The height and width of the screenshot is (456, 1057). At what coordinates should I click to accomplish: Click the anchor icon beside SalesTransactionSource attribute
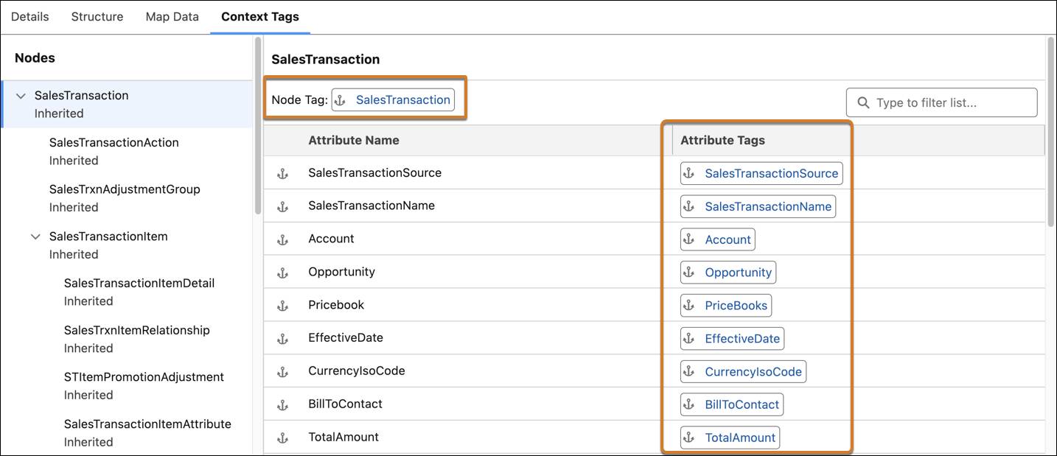tap(283, 172)
